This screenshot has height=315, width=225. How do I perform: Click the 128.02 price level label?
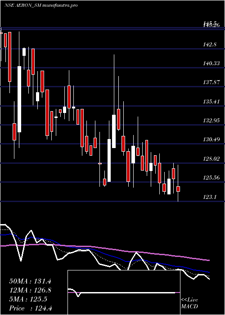point(211,159)
